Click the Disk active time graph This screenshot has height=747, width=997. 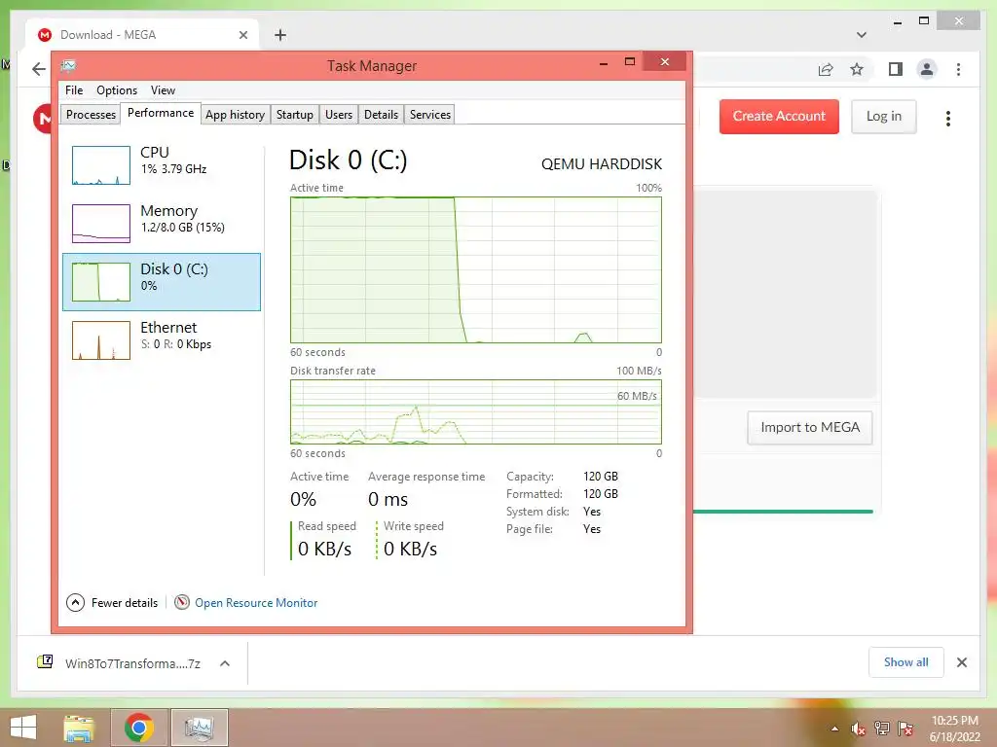click(475, 270)
